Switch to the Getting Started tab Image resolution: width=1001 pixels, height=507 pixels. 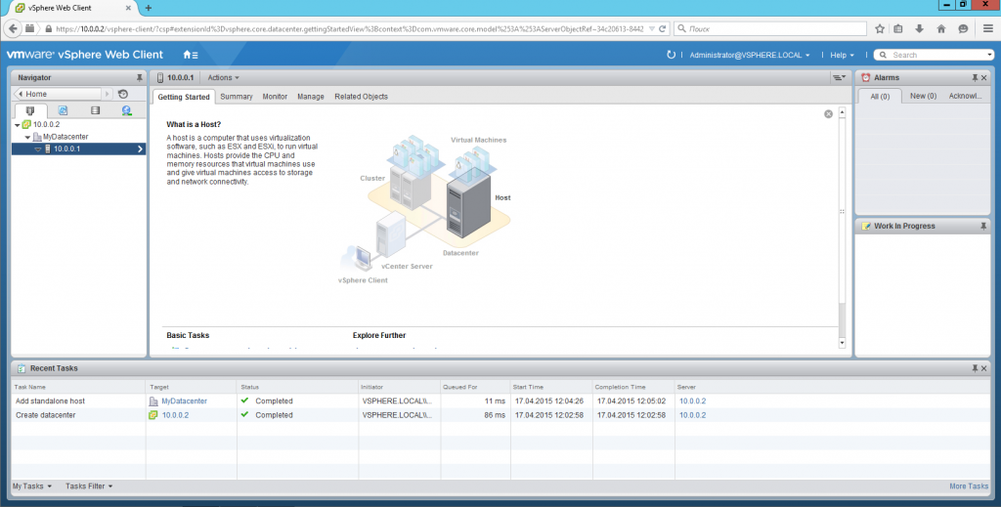click(183, 97)
